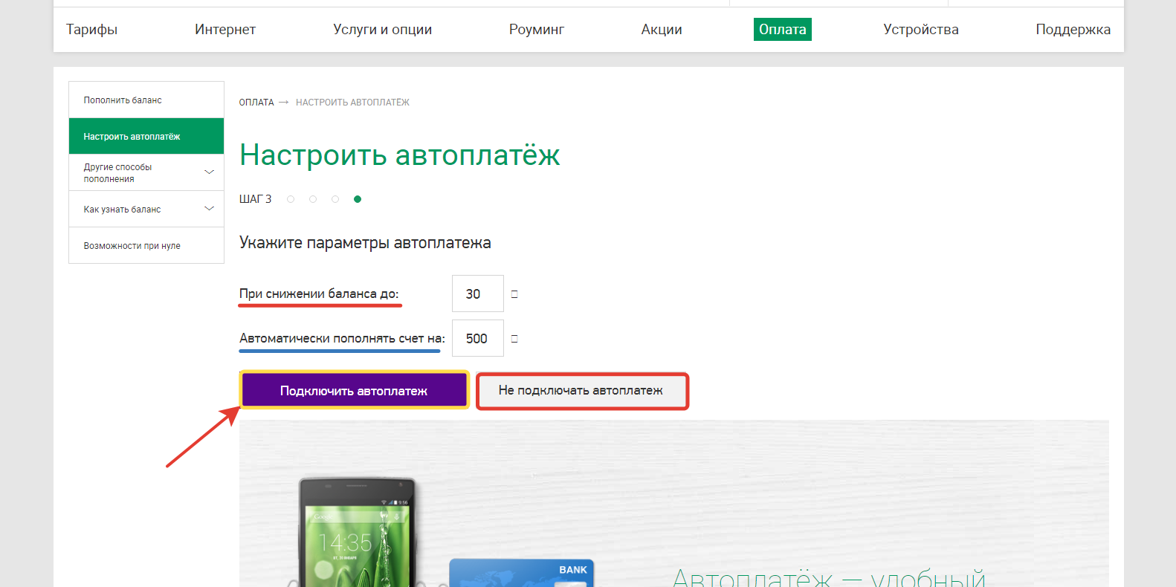Click the Подключить автоплатеж button
This screenshot has width=1176, height=587.
pos(354,390)
